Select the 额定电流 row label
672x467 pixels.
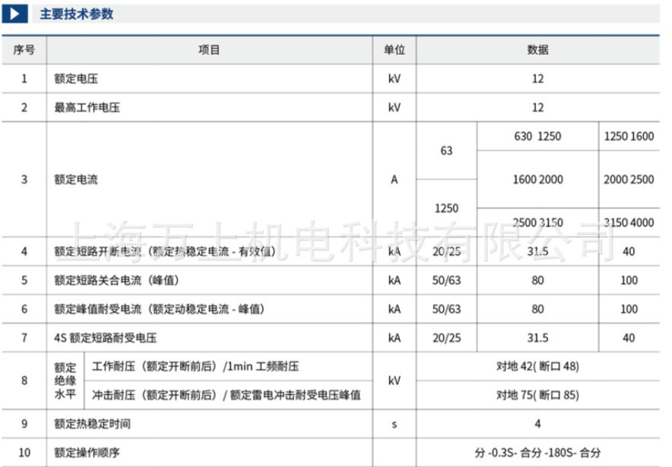pyautogui.click(x=74, y=180)
